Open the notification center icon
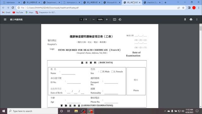Viewport: 202px width, 114px height. [197, 111]
